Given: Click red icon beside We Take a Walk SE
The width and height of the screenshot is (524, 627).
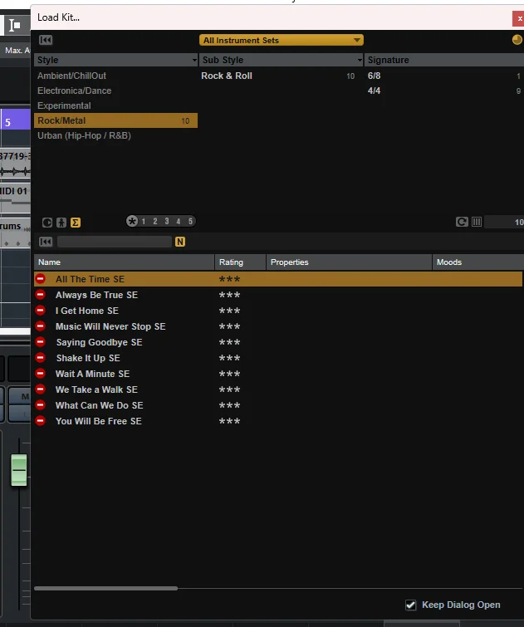Looking at the screenshot, I should pos(41,389).
